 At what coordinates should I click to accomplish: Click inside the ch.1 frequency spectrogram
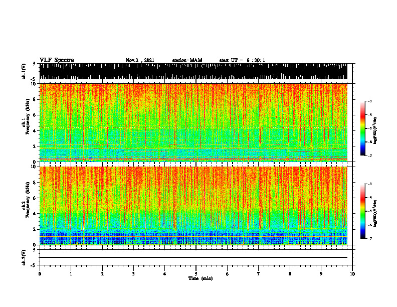point(193,122)
